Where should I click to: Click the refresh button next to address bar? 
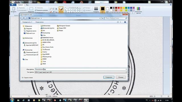coord(102,18)
